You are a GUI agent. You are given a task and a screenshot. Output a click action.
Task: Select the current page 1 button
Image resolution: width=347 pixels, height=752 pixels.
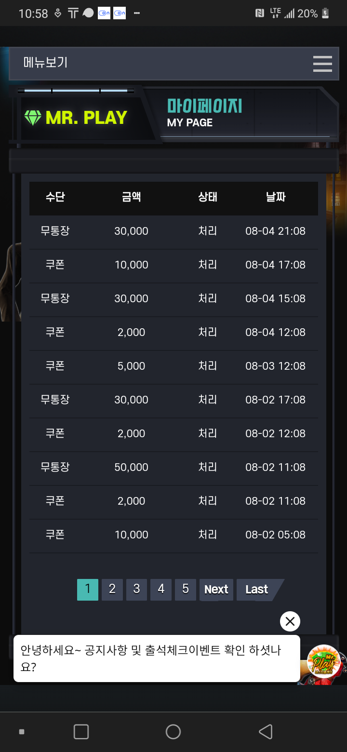88,590
